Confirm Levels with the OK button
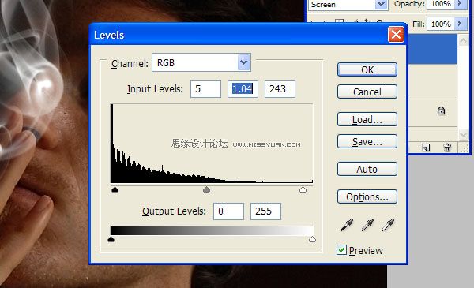Viewport: 474px width, 288px height. pyautogui.click(x=367, y=69)
